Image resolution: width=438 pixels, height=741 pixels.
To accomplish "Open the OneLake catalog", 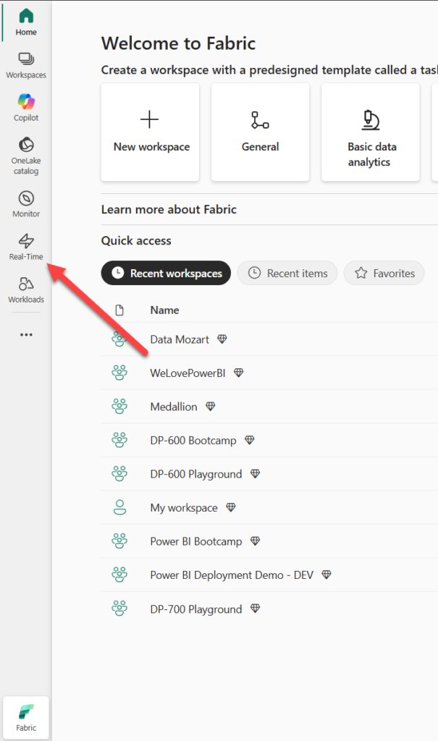I will click(26, 155).
